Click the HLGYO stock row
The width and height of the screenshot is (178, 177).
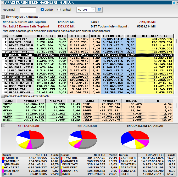click(127, 117)
